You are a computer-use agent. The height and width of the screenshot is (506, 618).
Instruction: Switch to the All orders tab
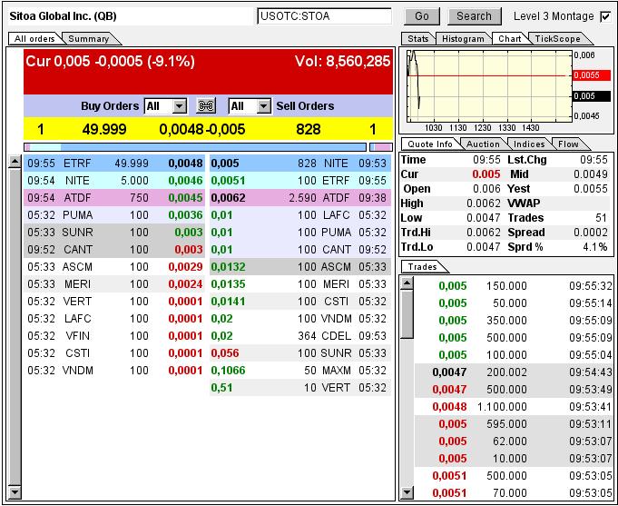pyautogui.click(x=34, y=39)
